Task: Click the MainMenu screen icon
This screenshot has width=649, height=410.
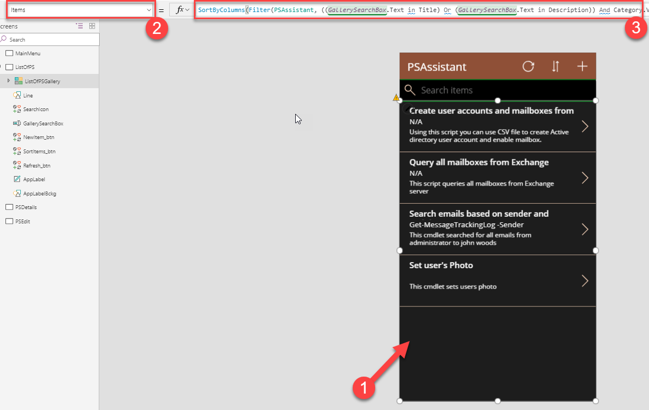Action: point(9,53)
